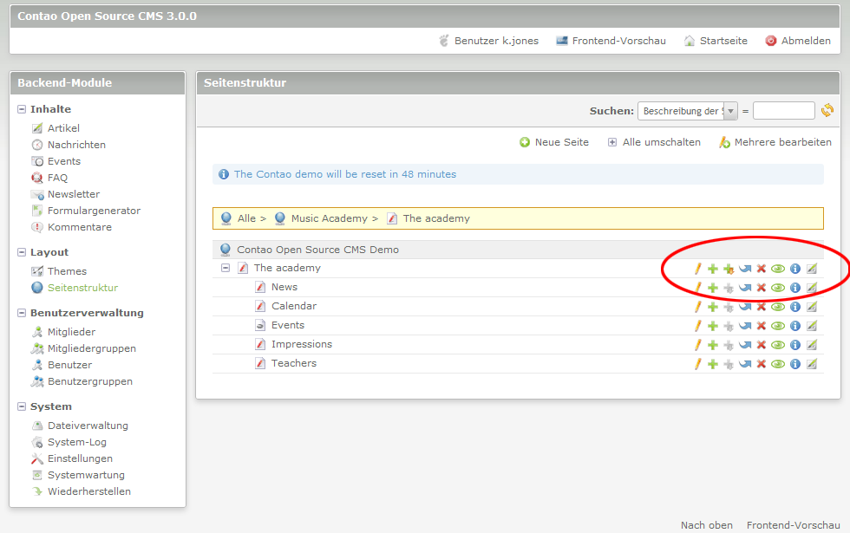Open Formulargenerator in the sidebar

[94, 211]
